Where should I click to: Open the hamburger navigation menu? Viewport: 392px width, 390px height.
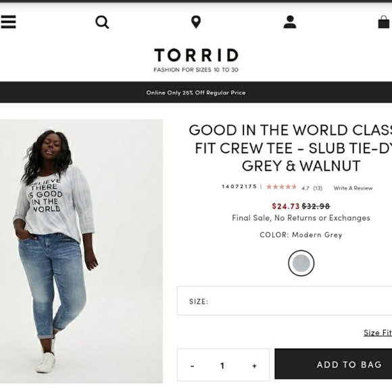8,22
